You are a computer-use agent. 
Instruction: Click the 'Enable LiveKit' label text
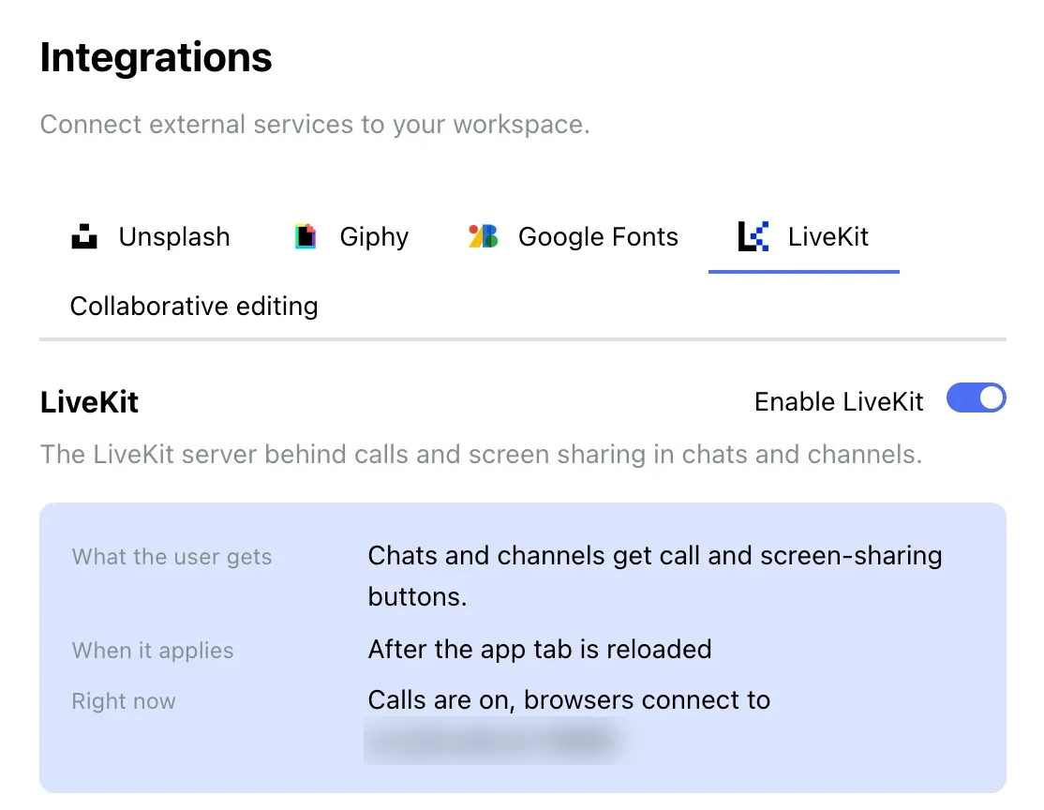[839, 402]
